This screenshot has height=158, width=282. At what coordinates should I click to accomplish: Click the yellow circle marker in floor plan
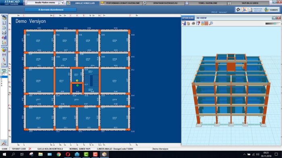pyautogui.click(x=77, y=81)
